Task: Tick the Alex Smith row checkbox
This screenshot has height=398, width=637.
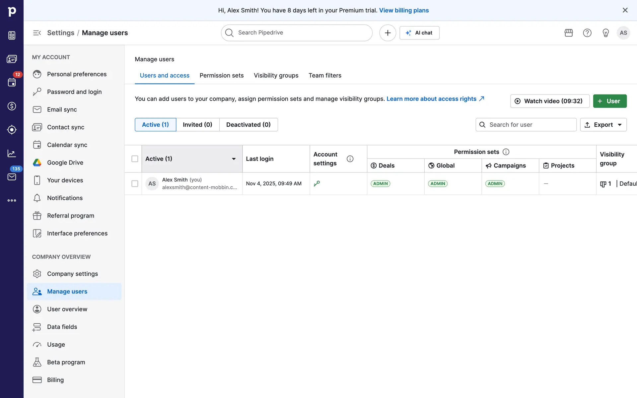Action: pyautogui.click(x=135, y=183)
